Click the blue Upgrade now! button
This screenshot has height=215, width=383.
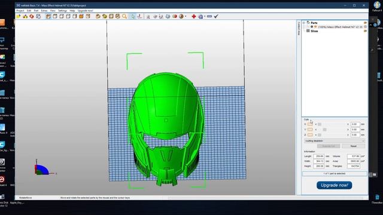(334, 185)
